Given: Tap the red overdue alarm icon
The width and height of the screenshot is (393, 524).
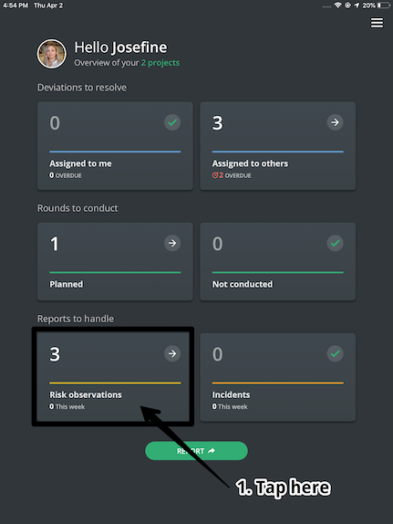Looking at the screenshot, I should (x=215, y=175).
